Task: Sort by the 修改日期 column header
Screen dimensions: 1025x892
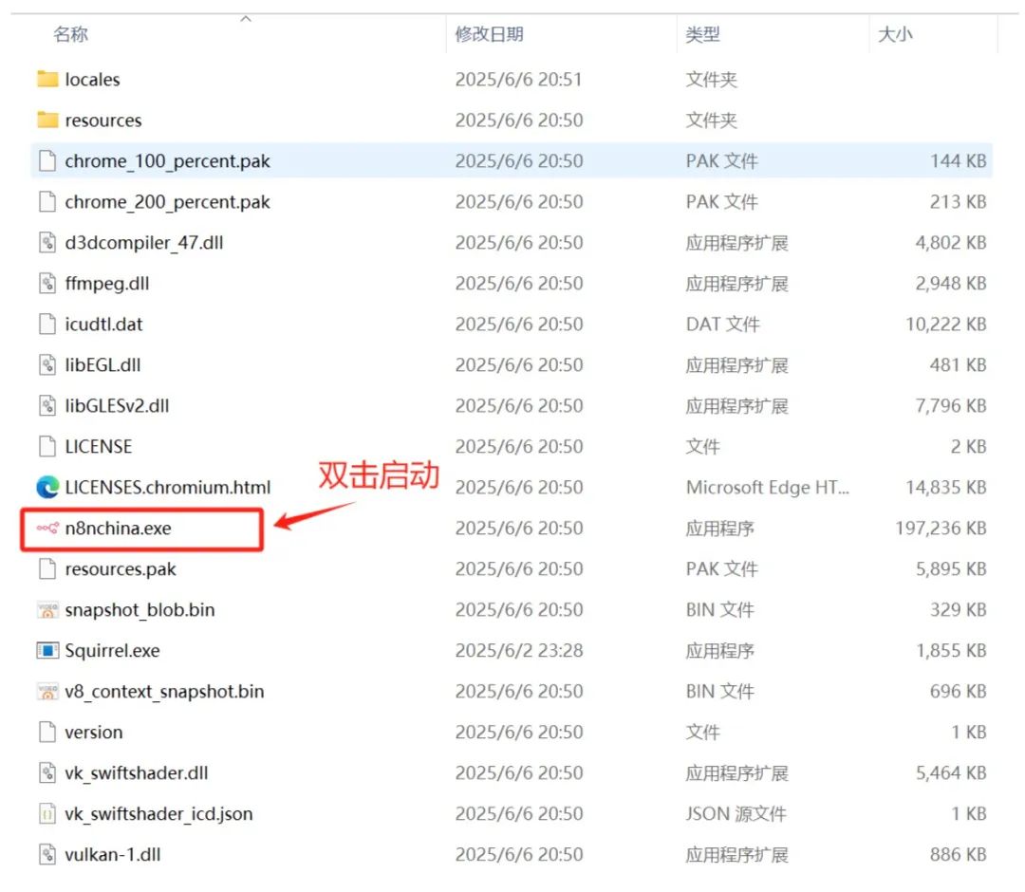Action: pos(489,34)
